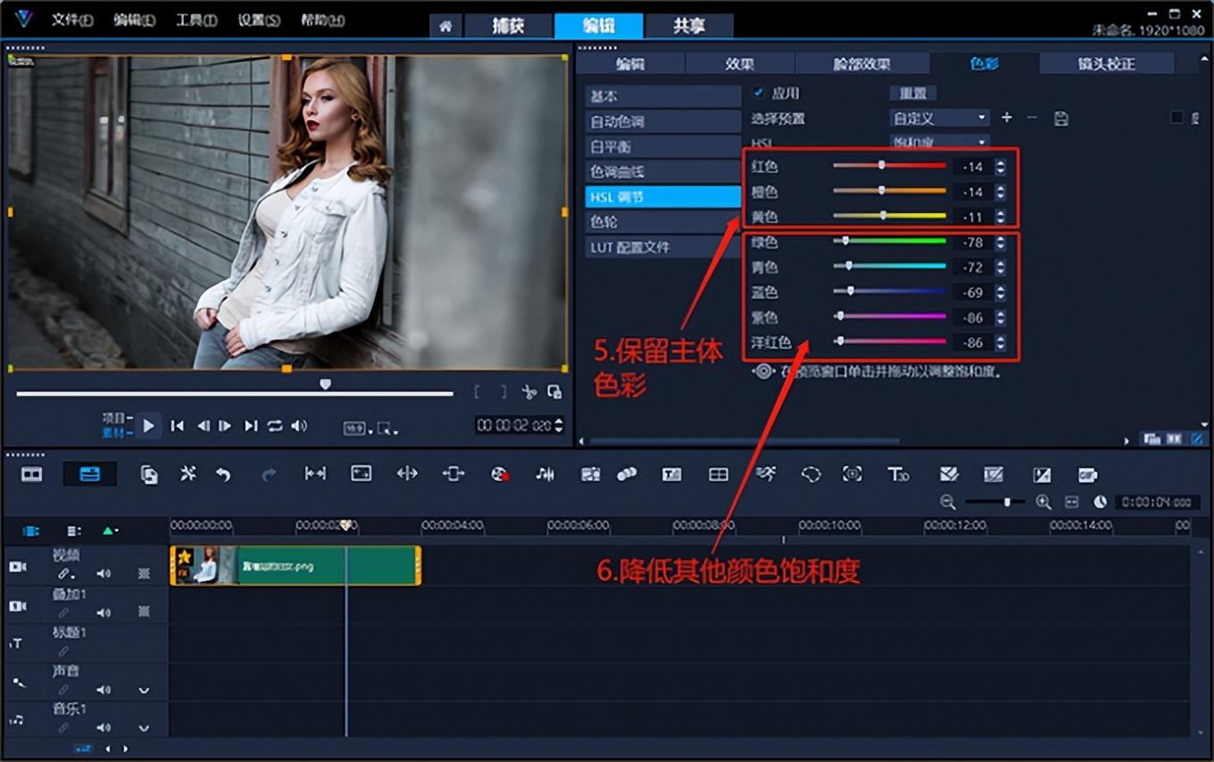The image size is (1214, 762).
Task: Mute the 视频 track speaker icon
Action: click(x=104, y=574)
